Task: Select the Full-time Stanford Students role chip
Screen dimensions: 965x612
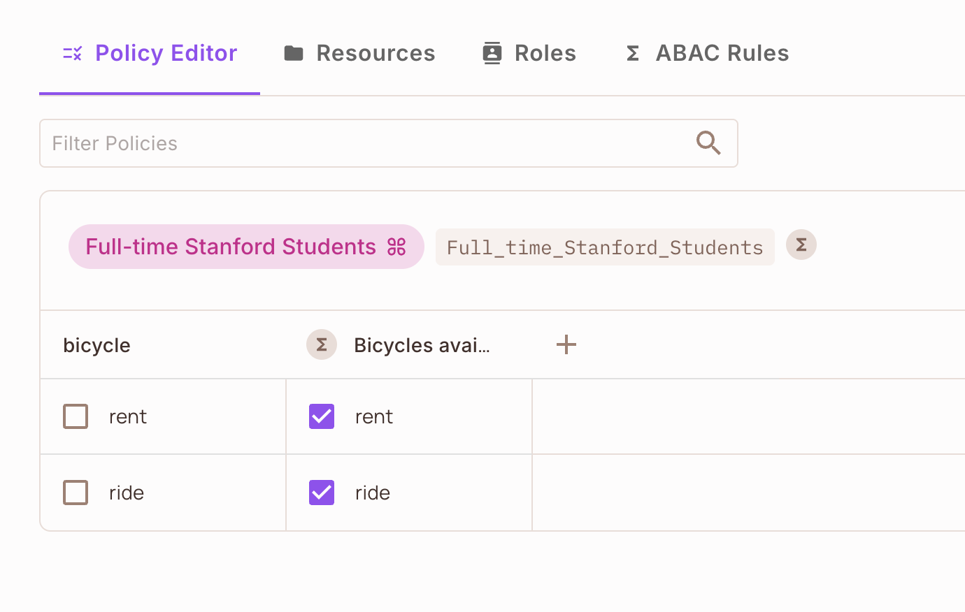Action: tap(231, 246)
